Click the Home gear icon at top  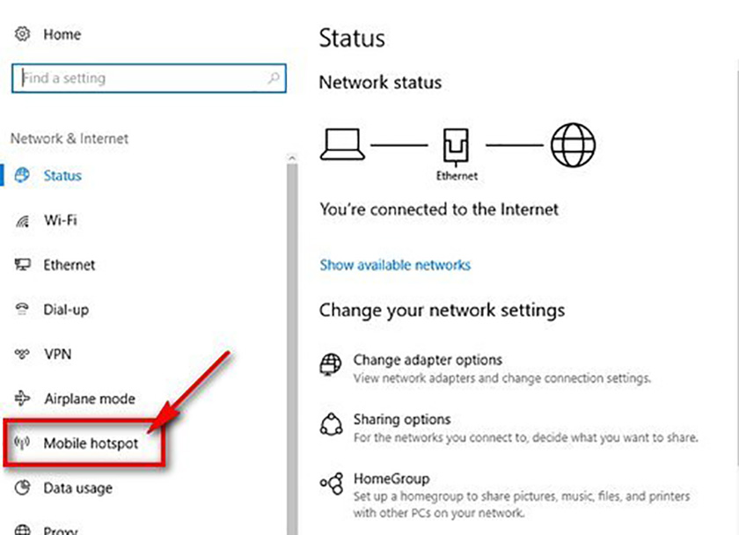[21, 33]
